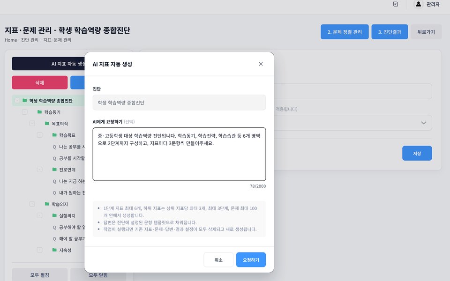The height and width of the screenshot is (281, 450).
Task: Click the 학습목표 folder icon
Action: (x=54, y=135)
